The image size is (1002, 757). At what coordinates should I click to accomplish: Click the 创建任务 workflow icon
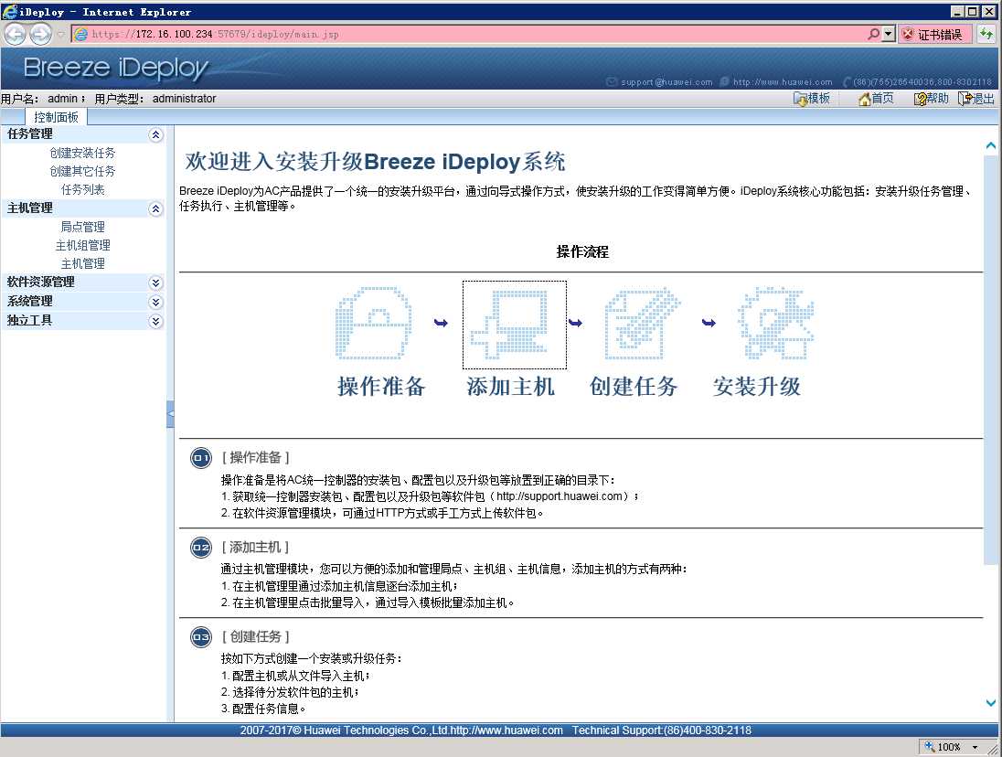pyautogui.click(x=642, y=324)
